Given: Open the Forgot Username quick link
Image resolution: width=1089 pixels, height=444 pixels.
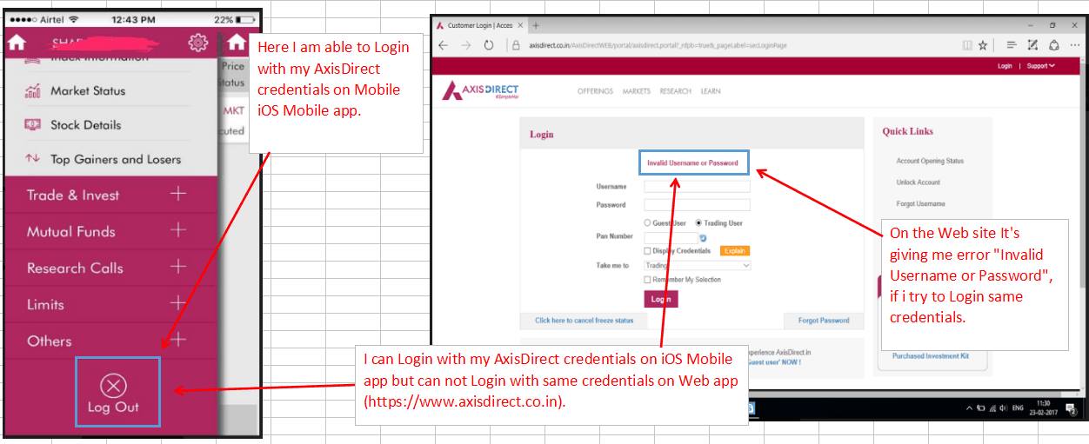Looking at the screenshot, I should [x=920, y=204].
